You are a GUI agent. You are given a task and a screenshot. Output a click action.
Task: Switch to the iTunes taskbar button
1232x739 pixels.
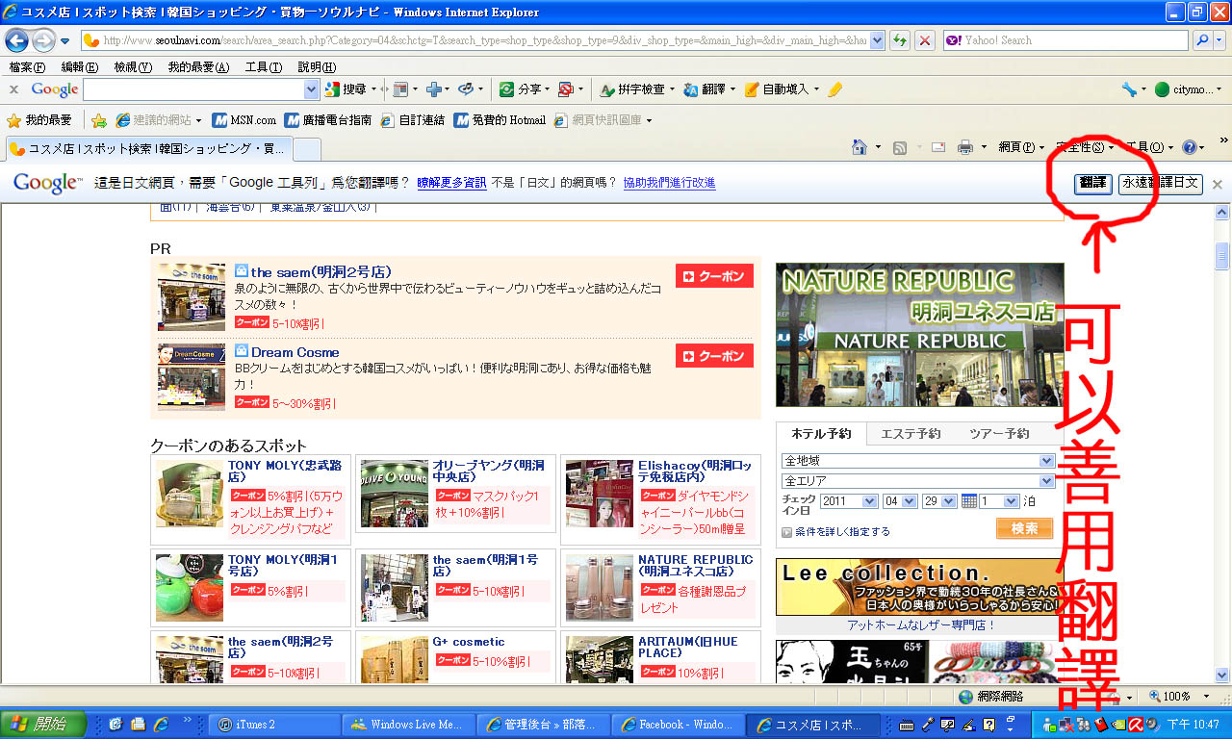click(x=274, y=724)
